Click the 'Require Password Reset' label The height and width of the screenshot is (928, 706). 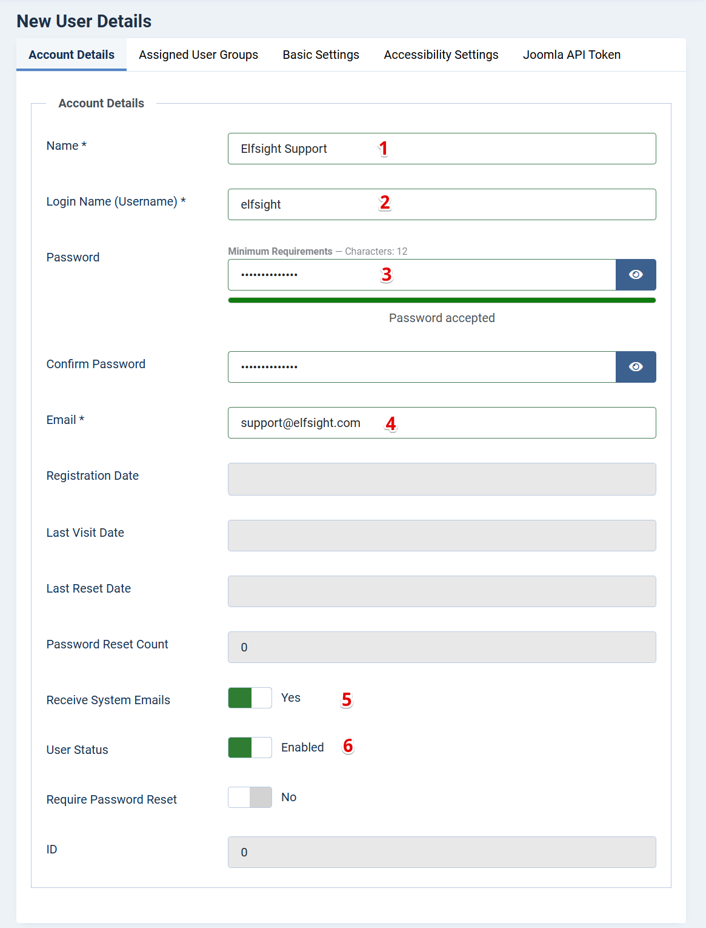[112, 799]
